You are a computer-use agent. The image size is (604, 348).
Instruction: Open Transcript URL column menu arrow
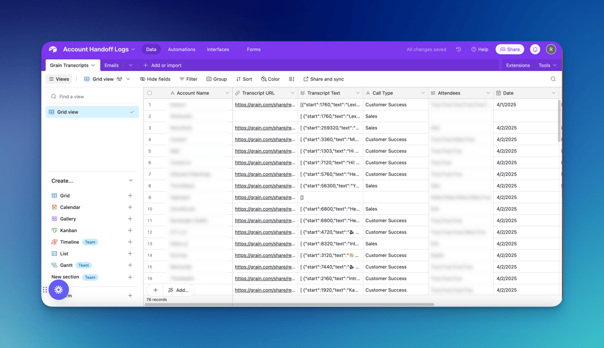[293, 93]
